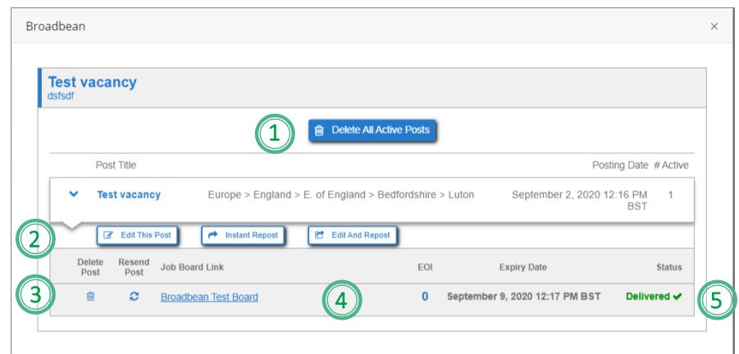Click the # Active column header
The height and width of the screenshot is (354, 739).
[x=671, y=166]
